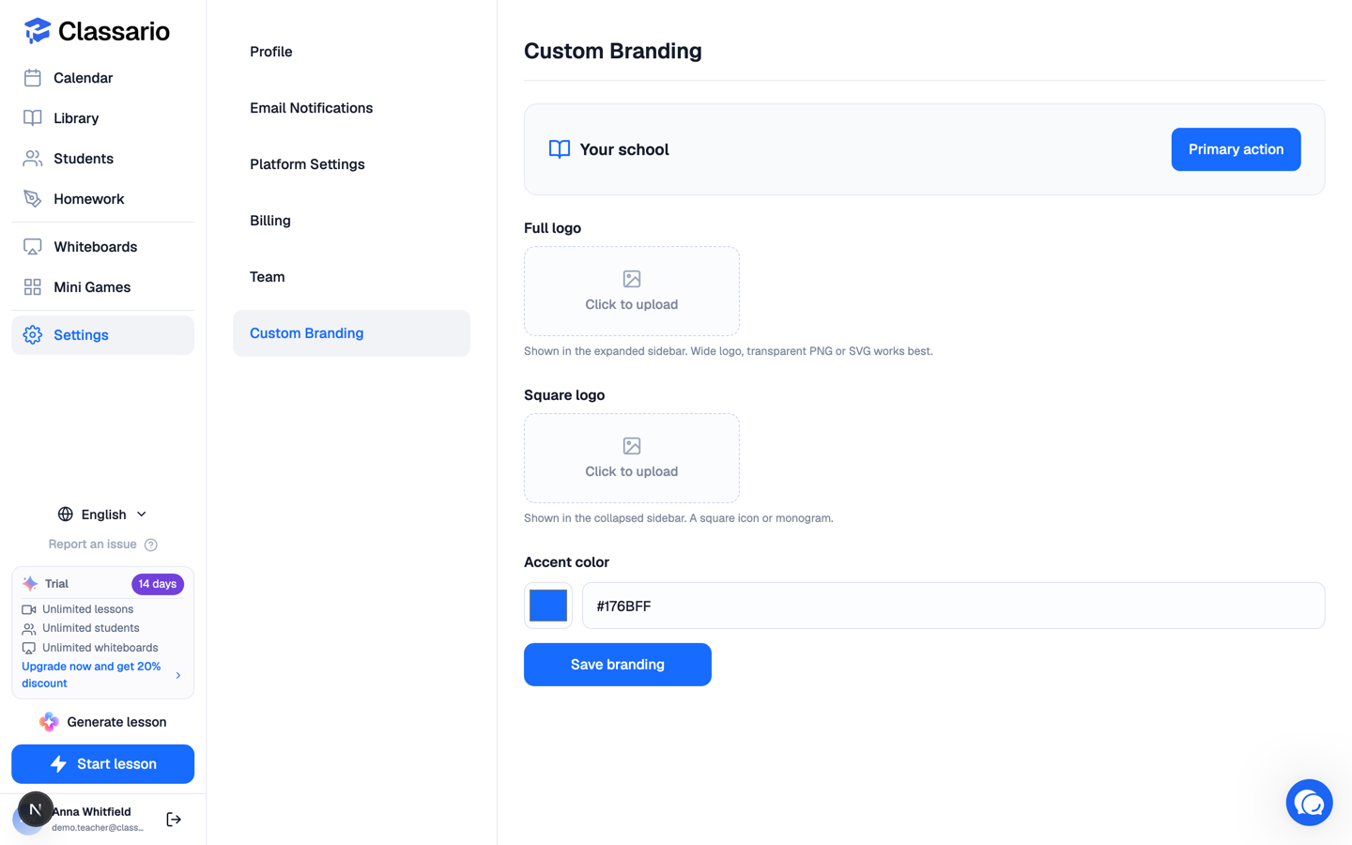Select the Custom Branding tab
This screenshot has width=1352, height=845.
[351, 333]
